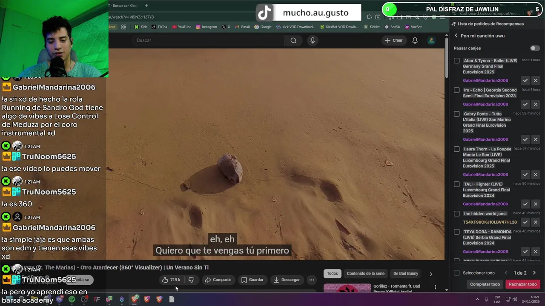Reject the TEYA DORA - RAMONDA request

pos(536,252)
